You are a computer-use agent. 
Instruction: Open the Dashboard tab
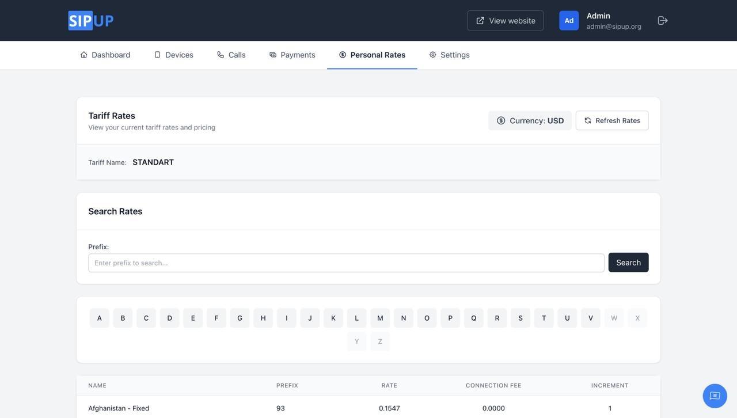tap(105, 55)
